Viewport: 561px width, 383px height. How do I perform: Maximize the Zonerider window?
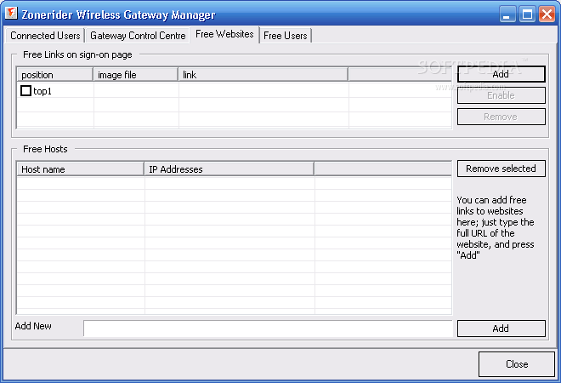coord(527,14)
